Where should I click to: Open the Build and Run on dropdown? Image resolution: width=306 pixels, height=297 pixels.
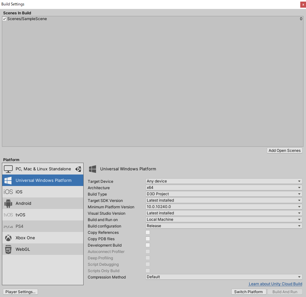click(224, 219)
